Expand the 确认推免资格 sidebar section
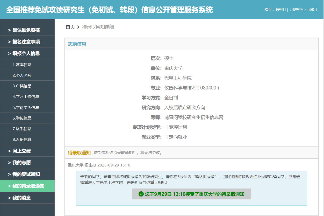The height and width of the screenshot is (216, 324). [x=26, y=30]
